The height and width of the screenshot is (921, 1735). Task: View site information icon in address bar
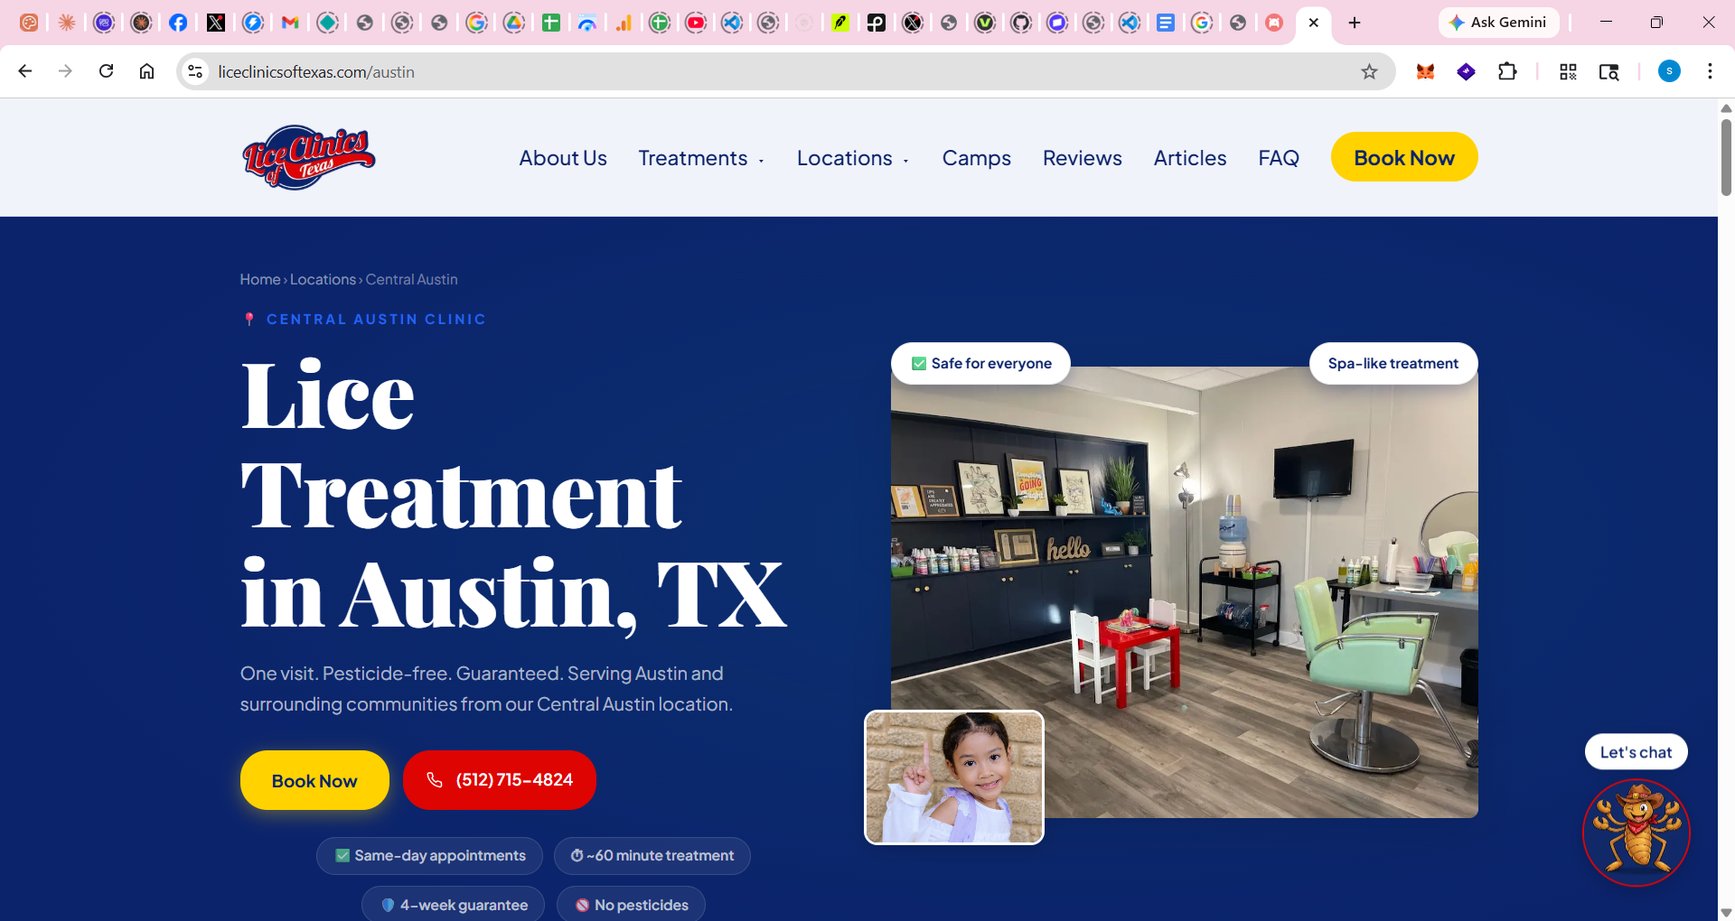click(x=195, y=71)
